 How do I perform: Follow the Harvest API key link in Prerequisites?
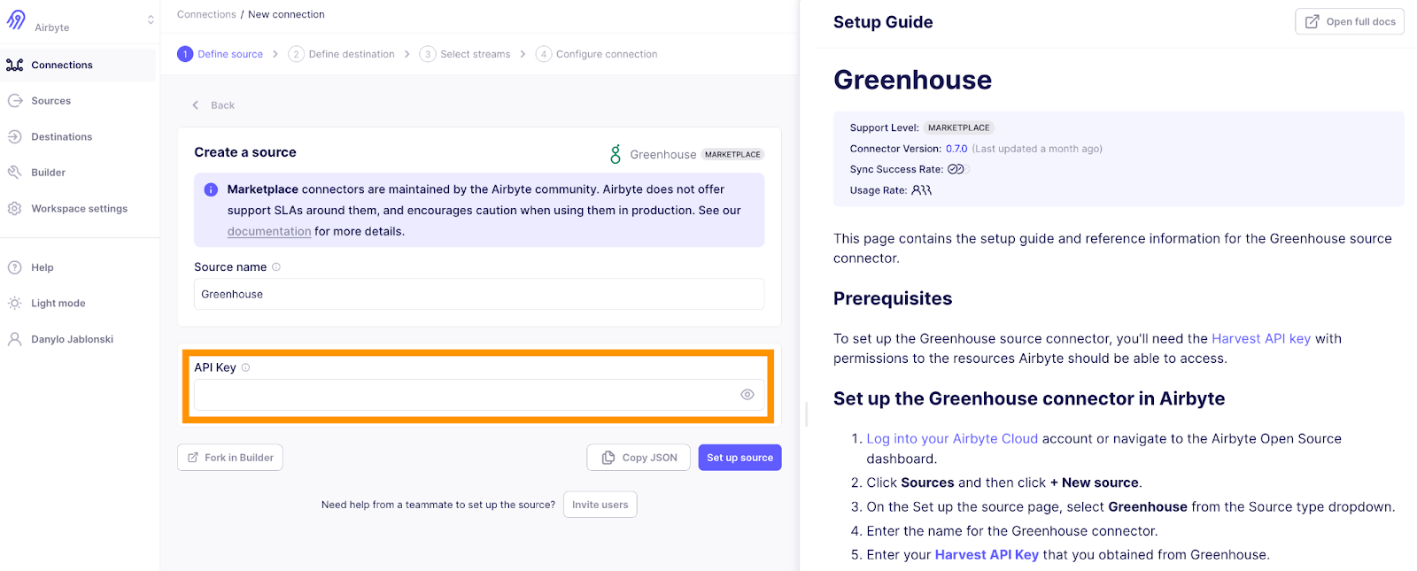[1260, 338]
